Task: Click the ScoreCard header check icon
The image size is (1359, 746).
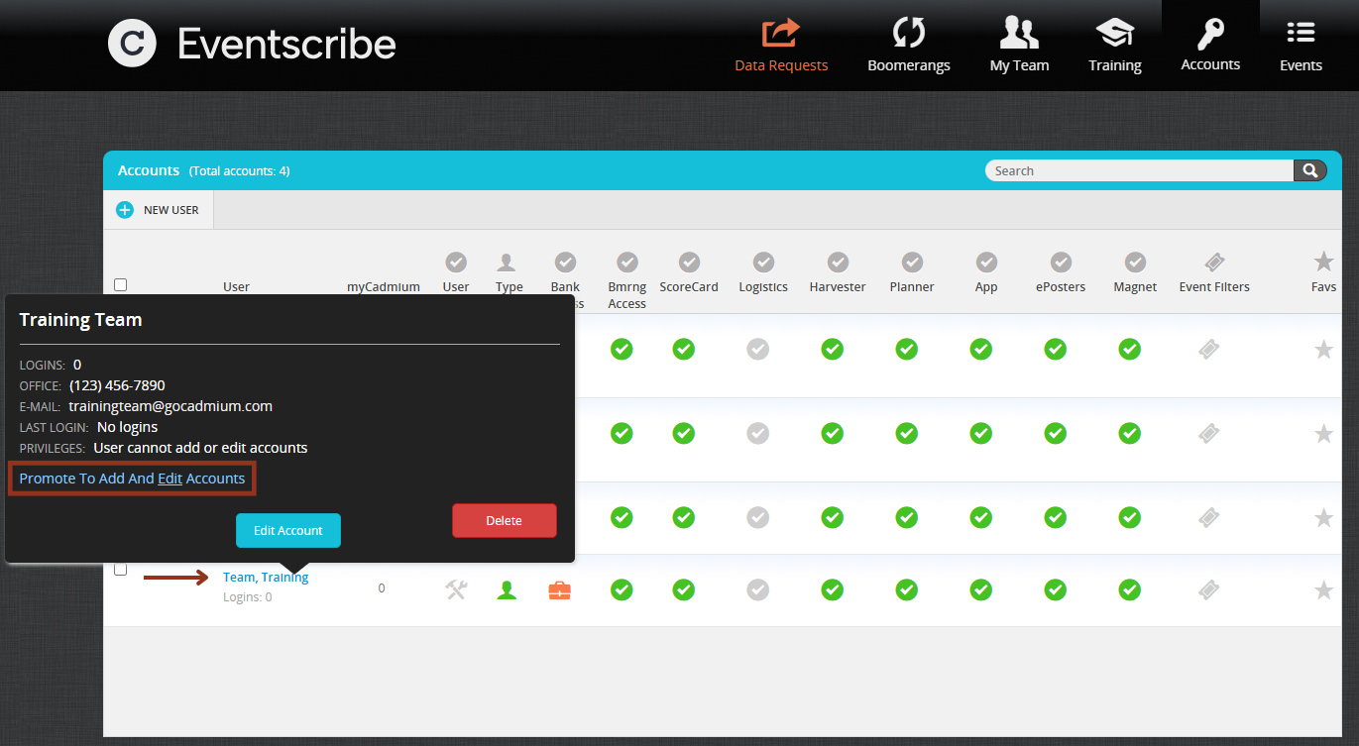Action: pos(689,262)
